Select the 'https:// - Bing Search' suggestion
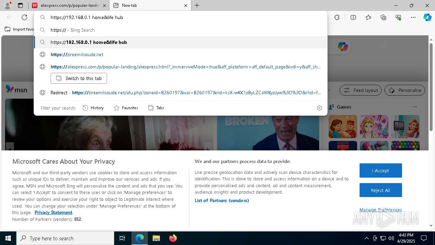This screenshot has width=435, height=245. click(180, 30)
